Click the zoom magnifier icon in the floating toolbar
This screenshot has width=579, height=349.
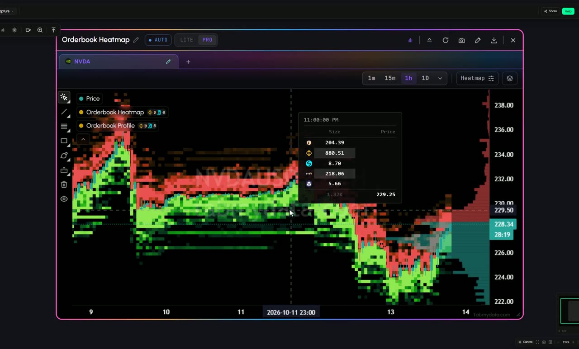click(x=40, y=30)
